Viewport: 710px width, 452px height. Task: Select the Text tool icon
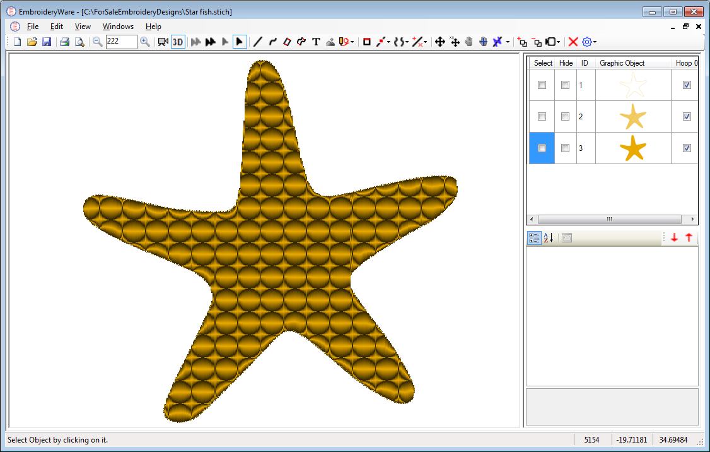coord(316,42)
